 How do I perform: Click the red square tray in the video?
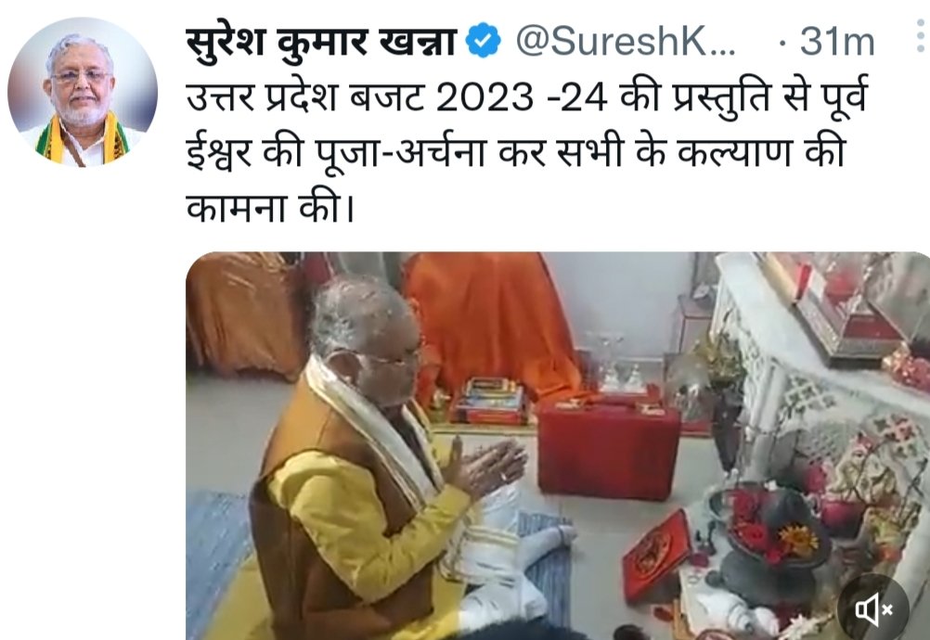coord(656,555)
